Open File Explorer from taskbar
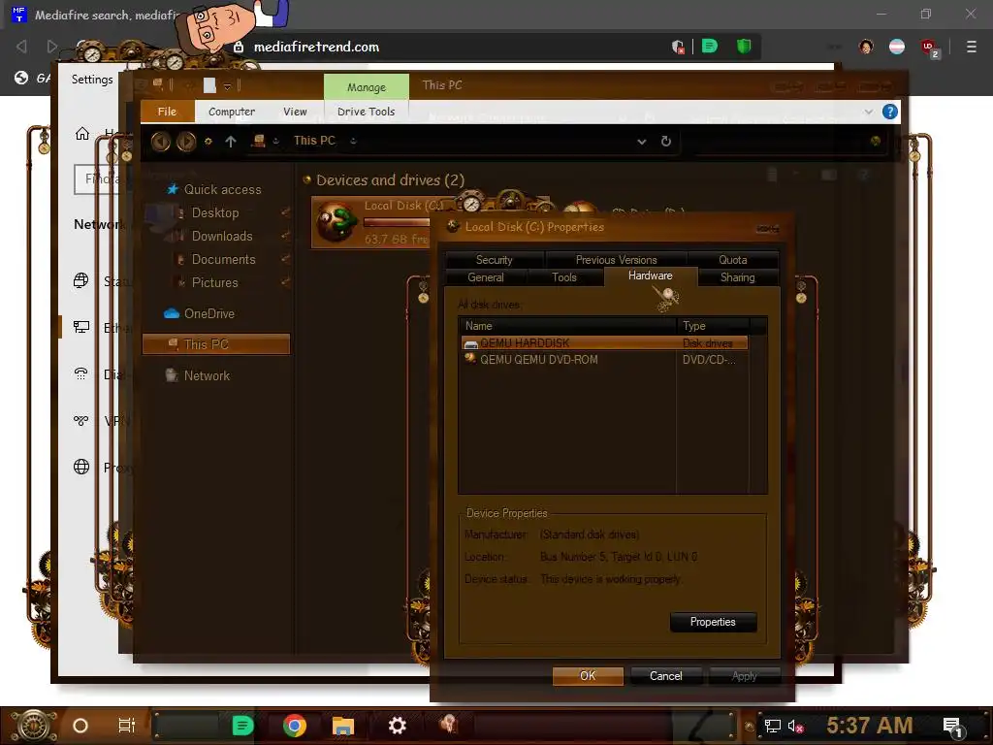This screenshot has height=745, width=993. pos(342,726)
